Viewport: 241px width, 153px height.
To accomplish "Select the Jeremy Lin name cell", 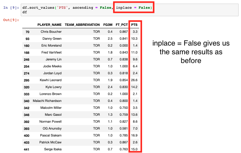I will (54, 59).
